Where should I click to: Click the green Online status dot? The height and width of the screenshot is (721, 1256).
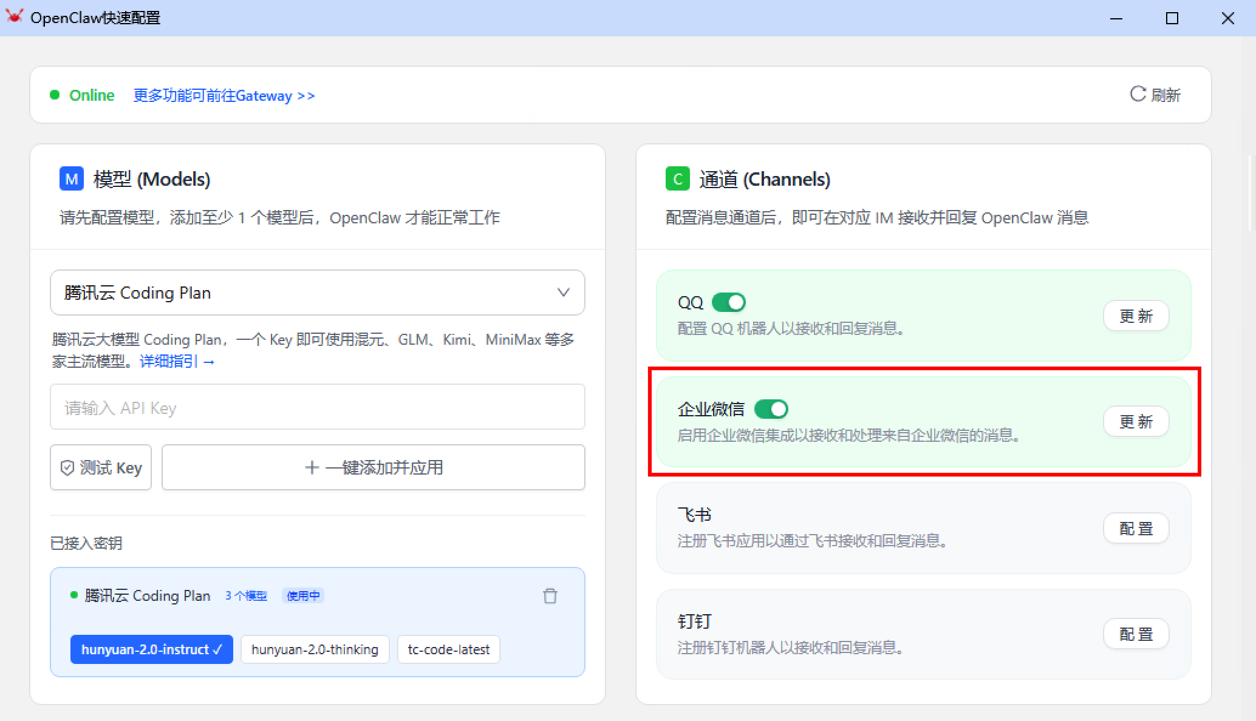click(55, 95)
